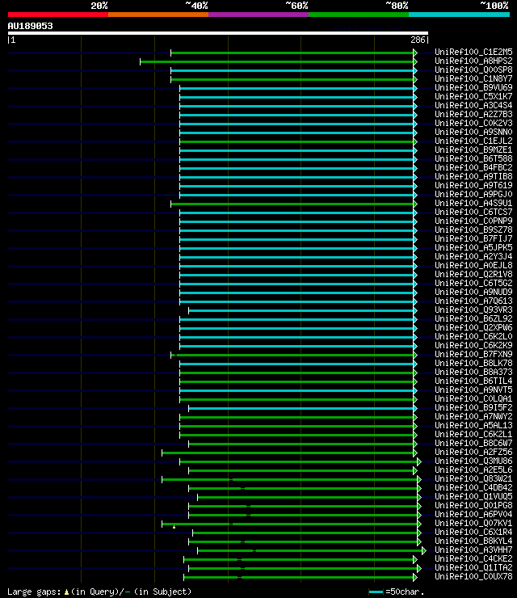Click UniRef100_A9TIB8 label

(473, 177)
